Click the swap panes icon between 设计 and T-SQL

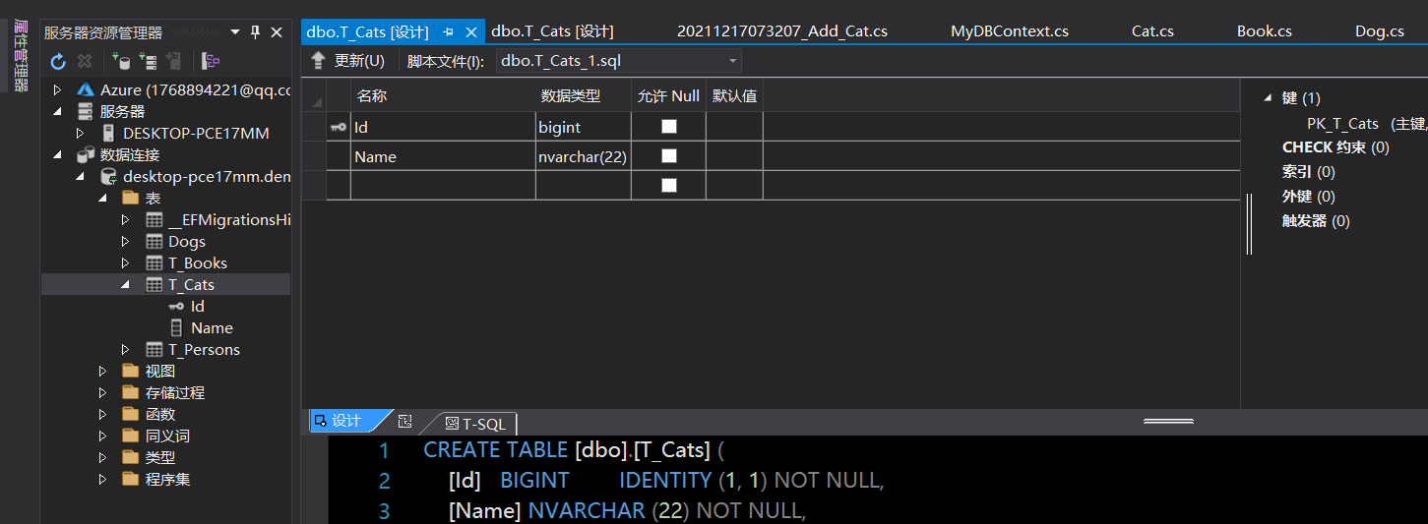coord(404,422)
